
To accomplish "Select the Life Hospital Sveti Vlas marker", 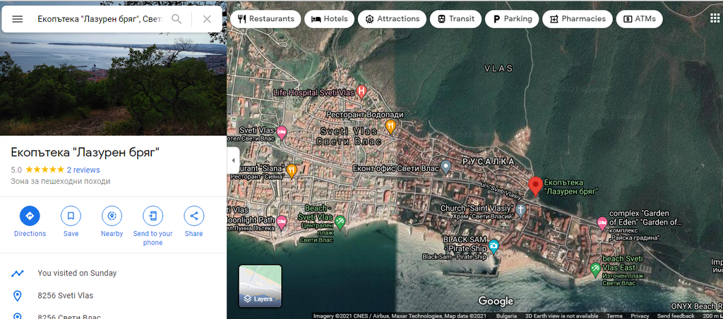I will coord(361,92).
